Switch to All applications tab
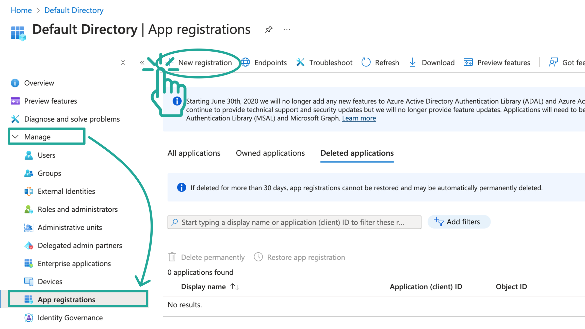585x329 pixels. click(194, 153)
